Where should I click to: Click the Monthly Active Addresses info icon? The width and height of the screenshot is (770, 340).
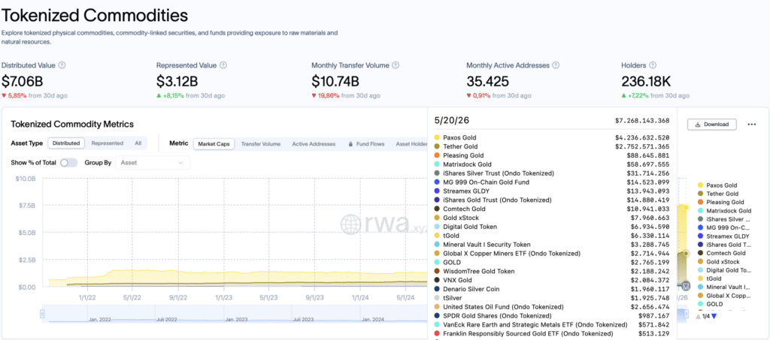555,65
